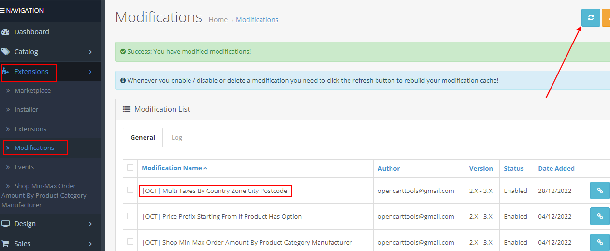Open Marketplace in the Extensions submenu
Screen dimensions: 610x251
(x=32, y=91)
